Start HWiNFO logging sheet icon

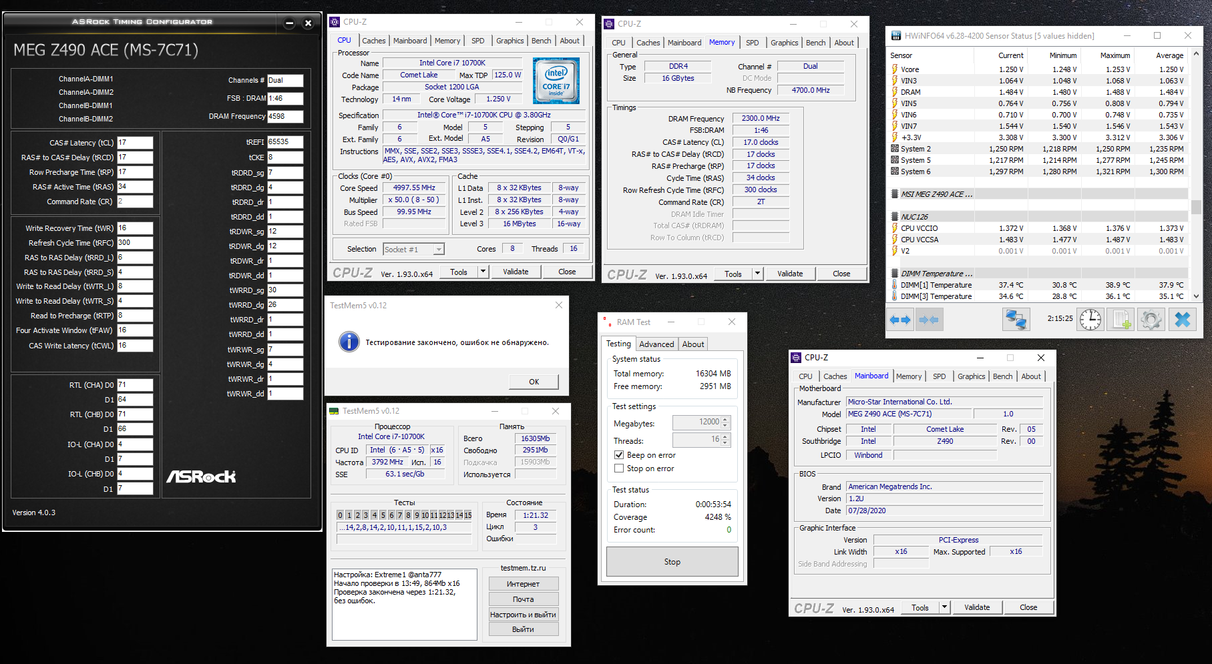click(1121, 320)
